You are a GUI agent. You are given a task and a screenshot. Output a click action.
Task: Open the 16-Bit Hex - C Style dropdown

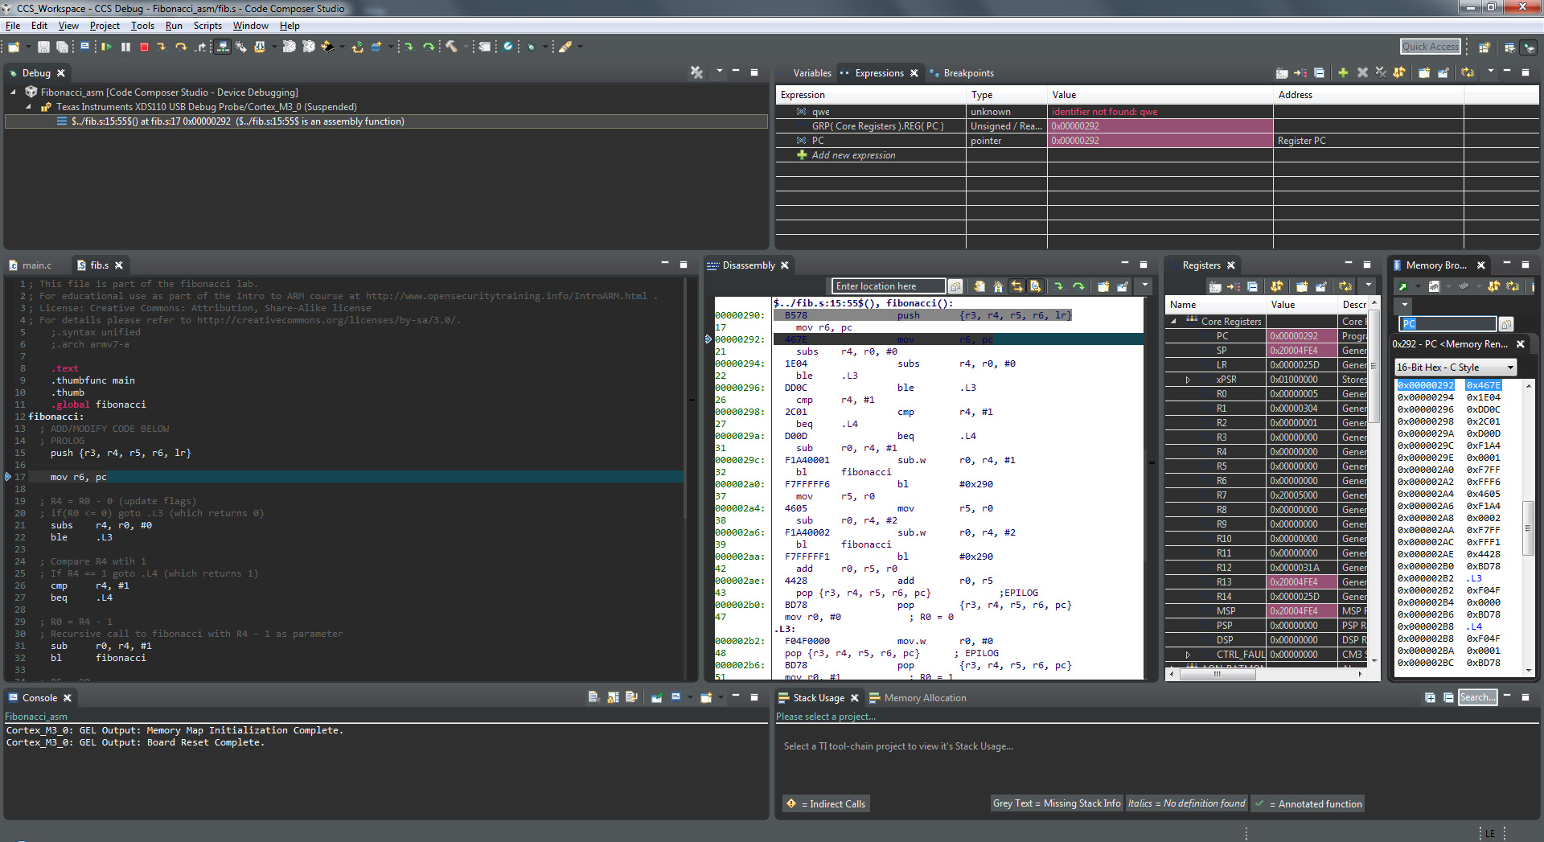pyautogui.click(x=1455, y=368)
